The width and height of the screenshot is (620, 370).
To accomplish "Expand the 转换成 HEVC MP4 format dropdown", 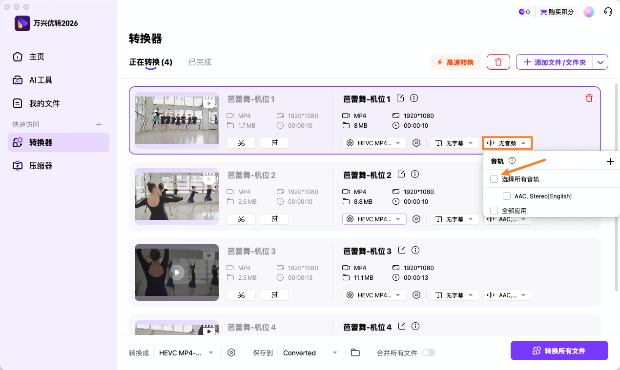I will point(187,352).
